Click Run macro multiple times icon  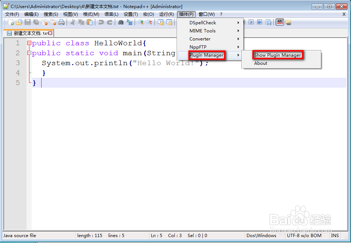click(260, 22)
